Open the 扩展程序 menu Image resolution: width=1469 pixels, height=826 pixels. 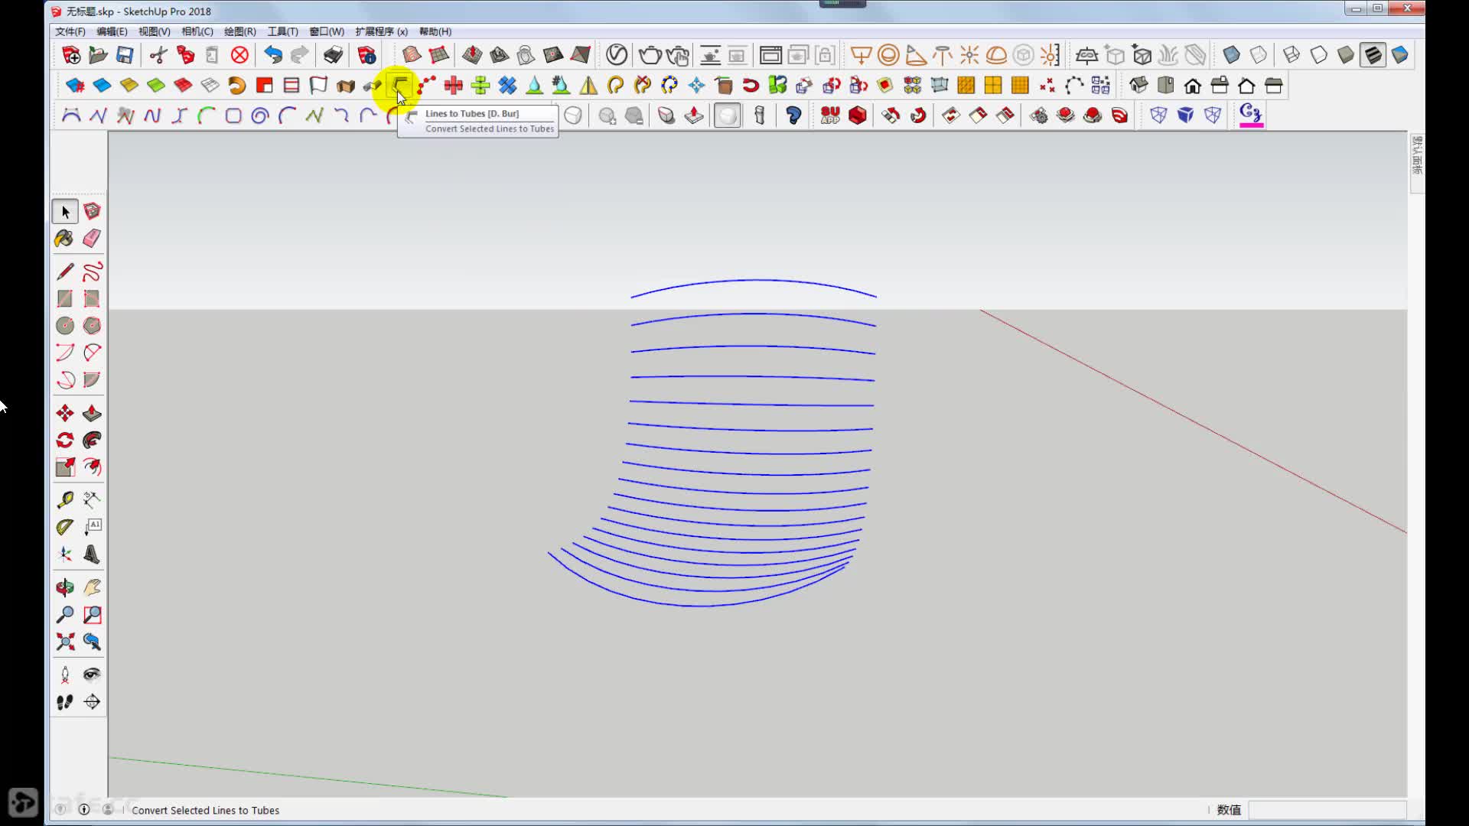pos(381,31)
